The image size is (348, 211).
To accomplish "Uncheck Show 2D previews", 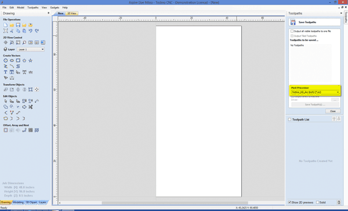I will coord(289,202).
